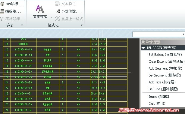The height and width of the screenshot is (114, 185).
Task: Click the 重复上一格式 repeat format icon
Action: pyautogui.click(x=58, y=19)
